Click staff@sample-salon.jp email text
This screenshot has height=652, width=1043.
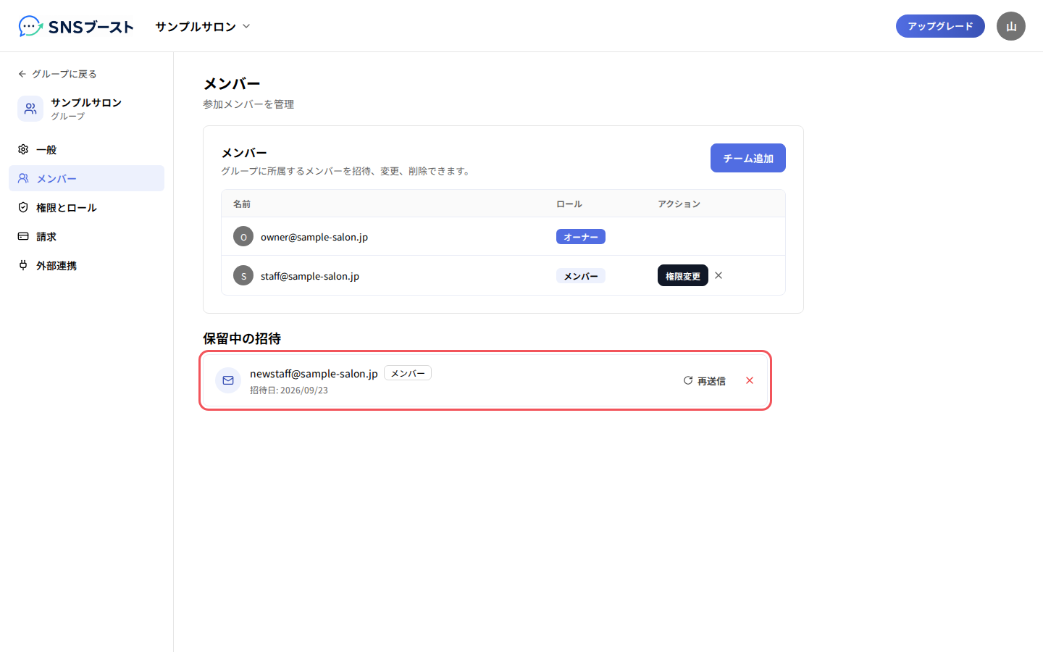310,276
